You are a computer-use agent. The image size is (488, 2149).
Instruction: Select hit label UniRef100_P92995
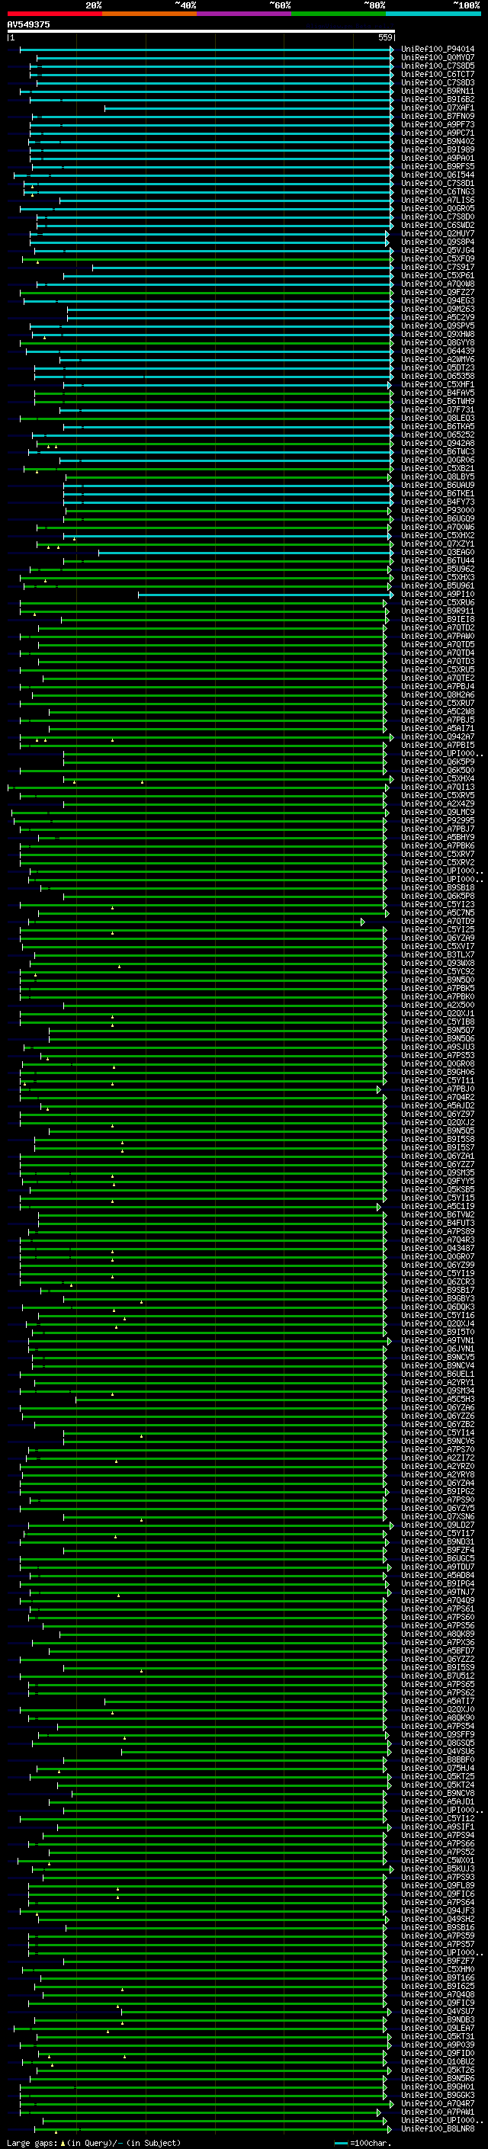(438, 821)
